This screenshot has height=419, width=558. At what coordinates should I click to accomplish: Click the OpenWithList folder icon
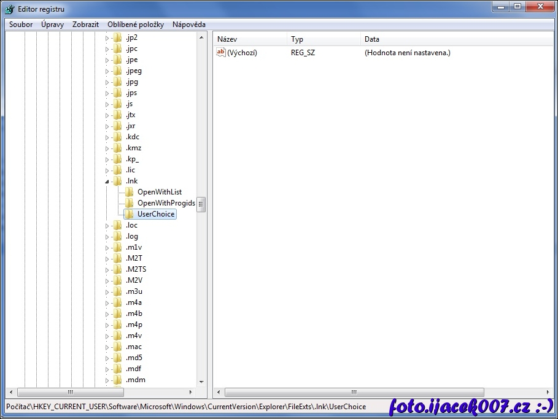[129, 192]
